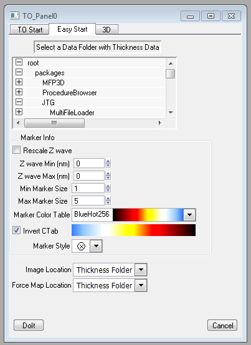The height and width of the screenshot is (345, 251).
Task: Enable the Rescale Z wave checkbox
Action: tap(16, 150)
